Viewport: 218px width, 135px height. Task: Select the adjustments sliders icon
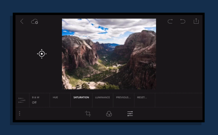130,114
